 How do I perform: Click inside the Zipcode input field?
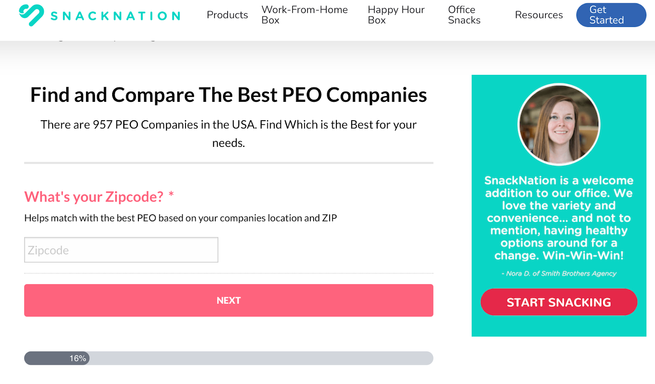coord(121,249)
